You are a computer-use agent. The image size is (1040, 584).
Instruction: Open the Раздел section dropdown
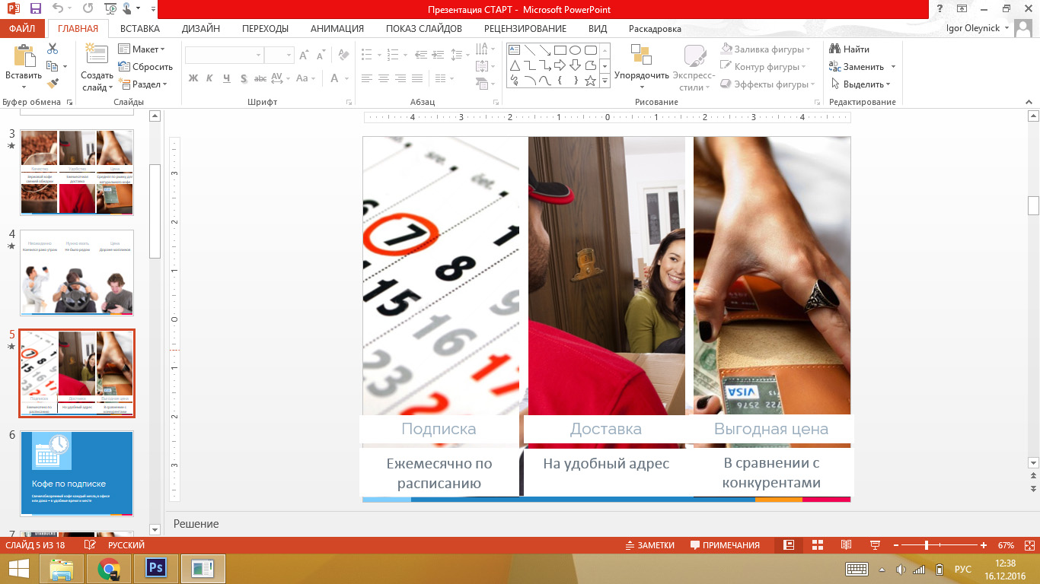point(143,84)
